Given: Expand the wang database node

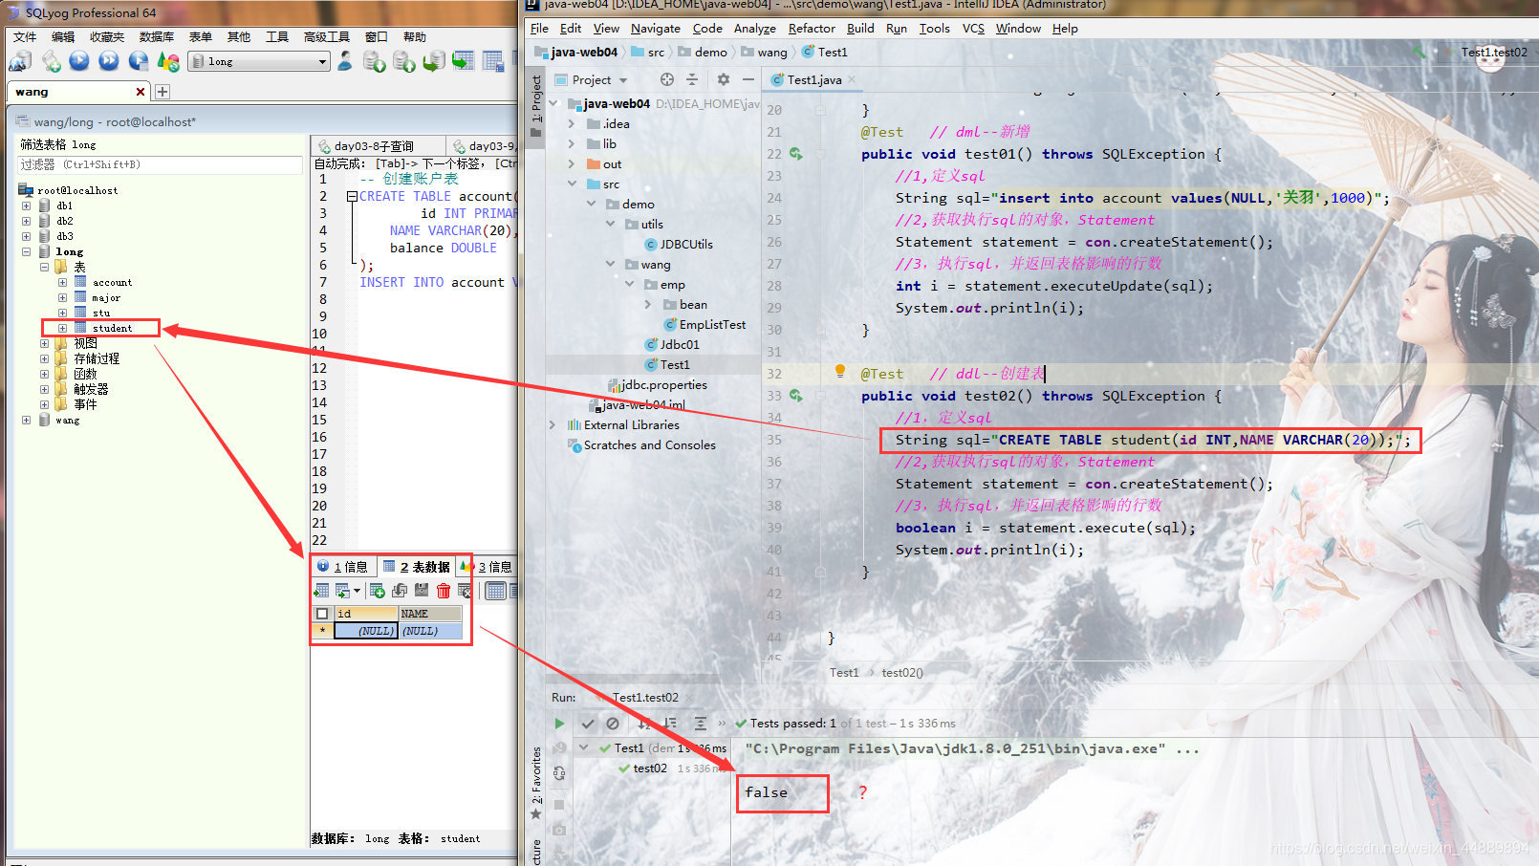Looking at the screenshot, I should click(27, 420).
